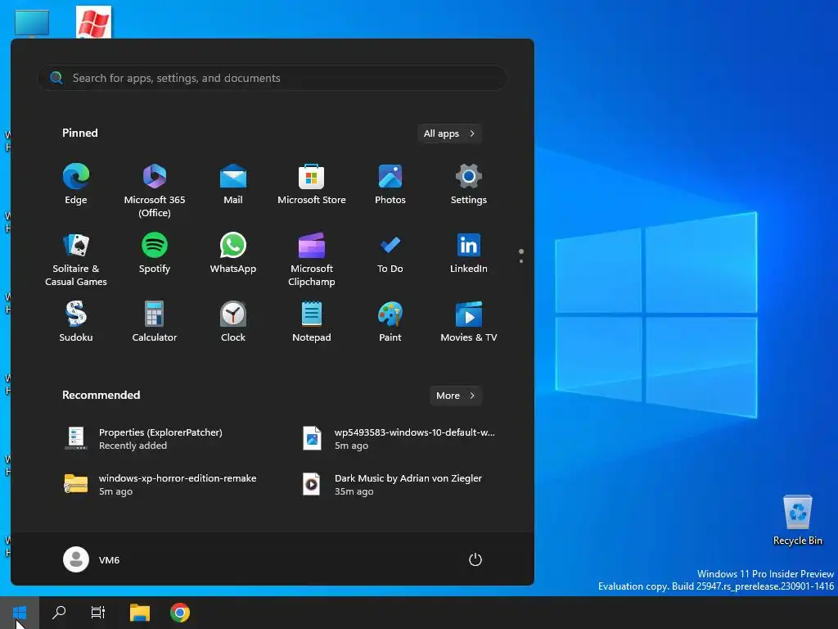Launch the Photos app

[390, 184]
